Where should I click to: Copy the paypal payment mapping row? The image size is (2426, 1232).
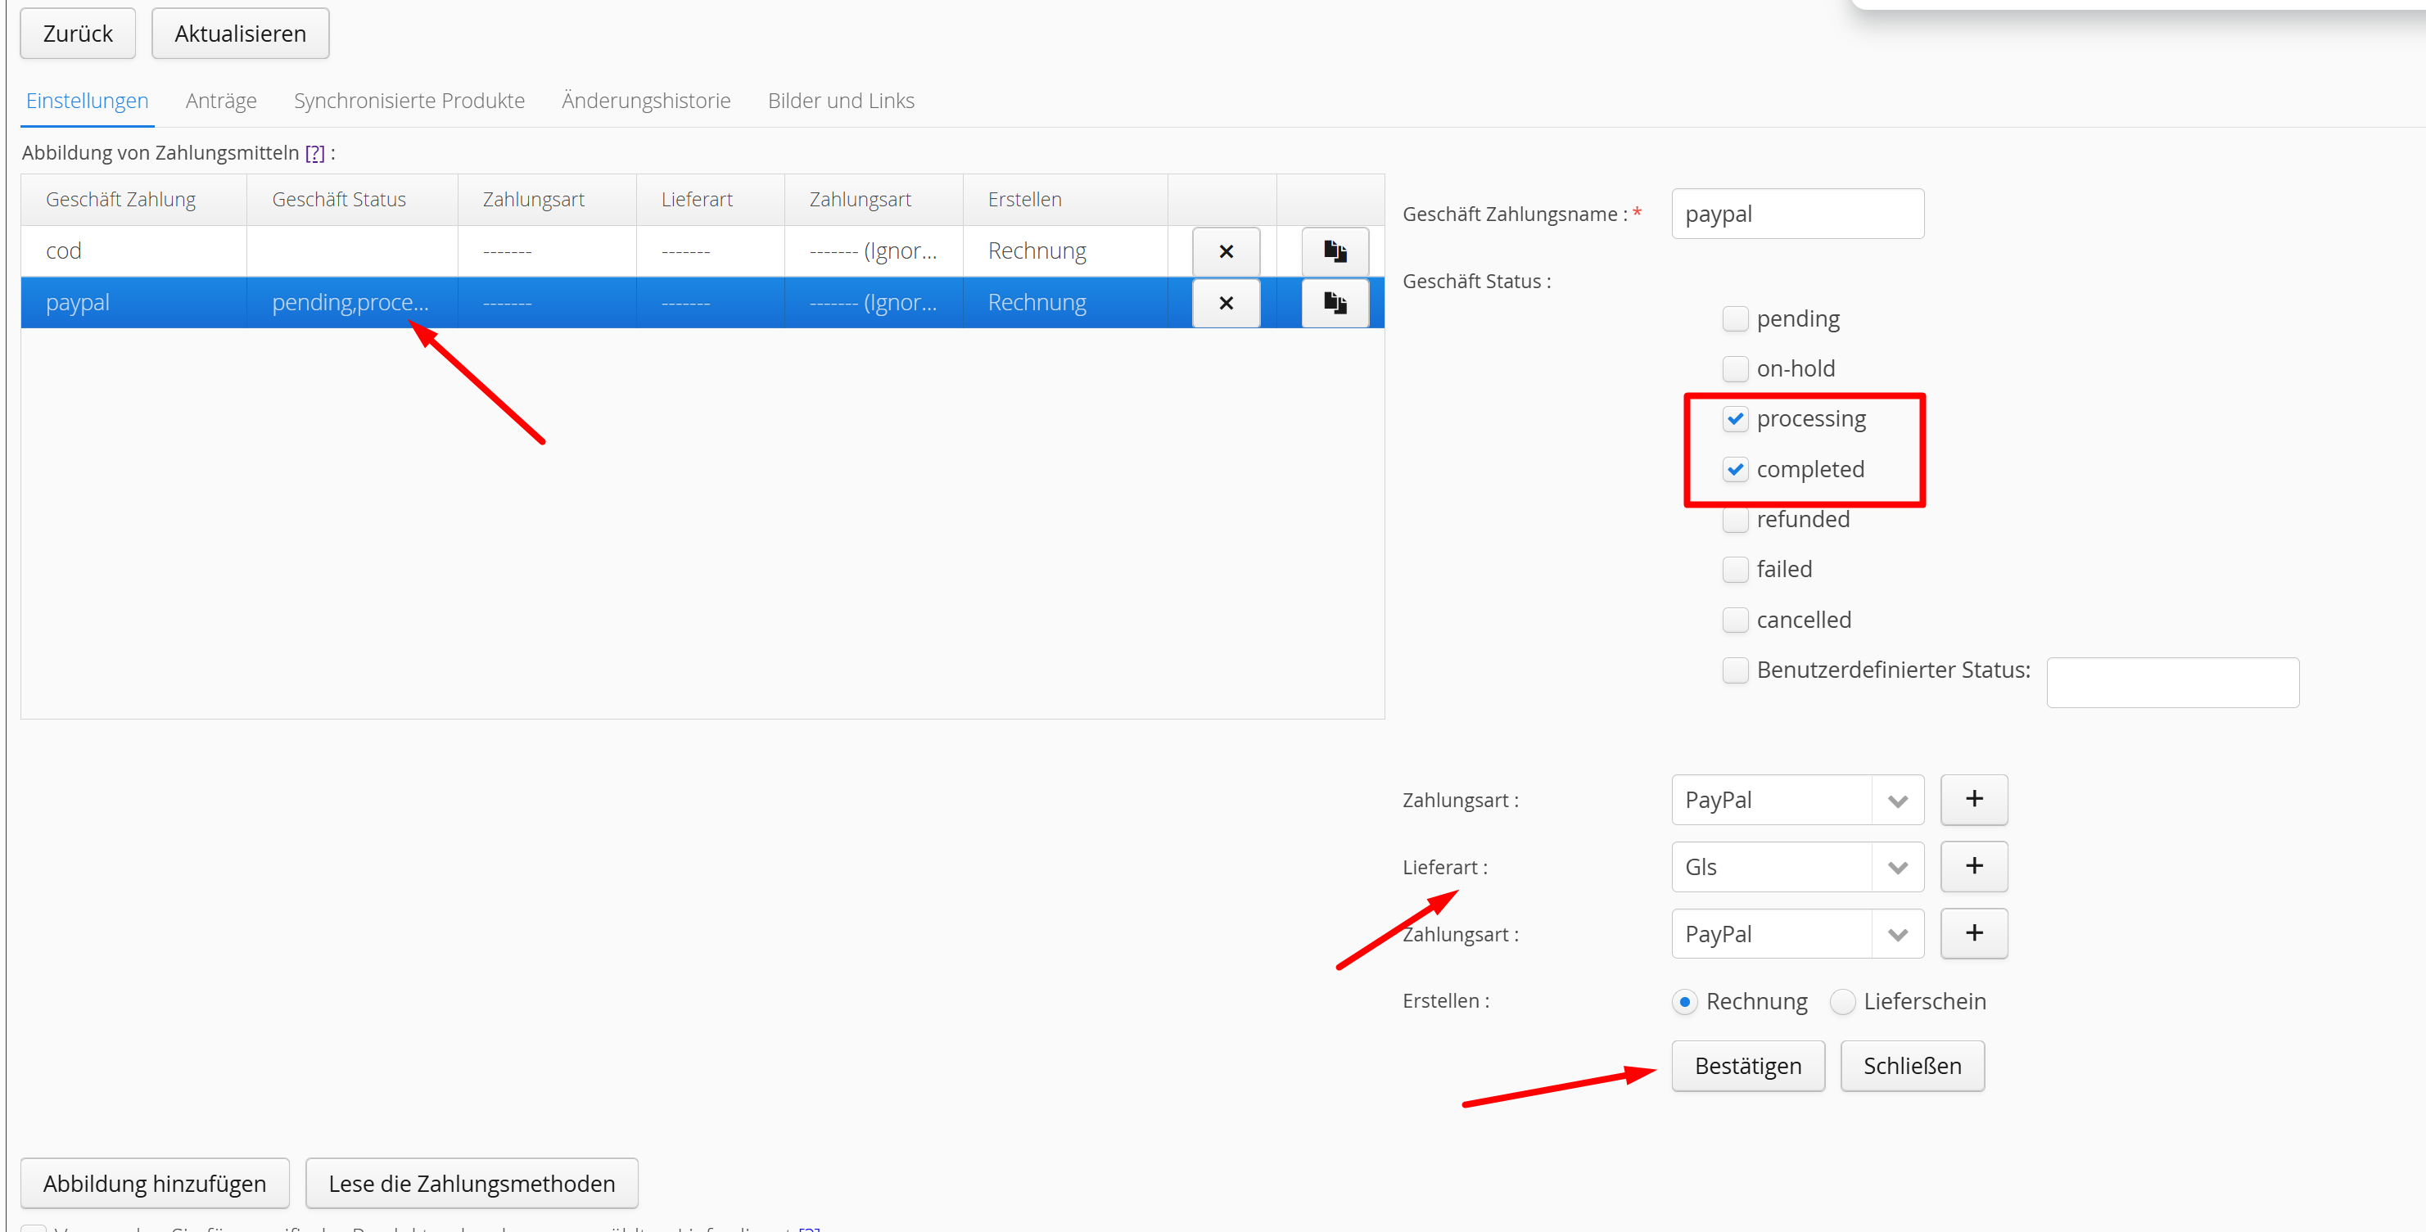(x=1335, y=303)
